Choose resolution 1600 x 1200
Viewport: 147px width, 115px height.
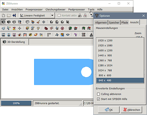(x=120, y=51)
